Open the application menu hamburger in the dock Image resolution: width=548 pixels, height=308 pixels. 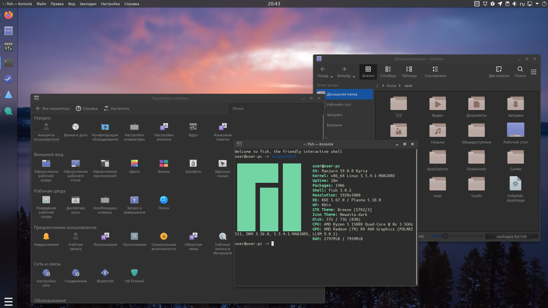pos(9,301)
